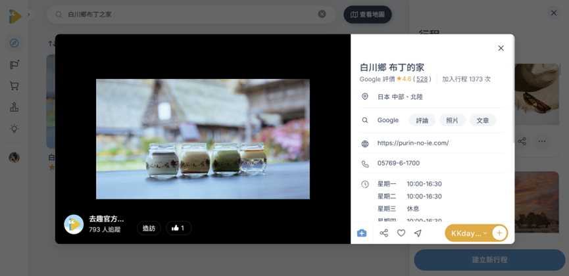Open the 去趣官方 profile avatar
Viewport: 569px width, 276px height.
coord(74,224)
